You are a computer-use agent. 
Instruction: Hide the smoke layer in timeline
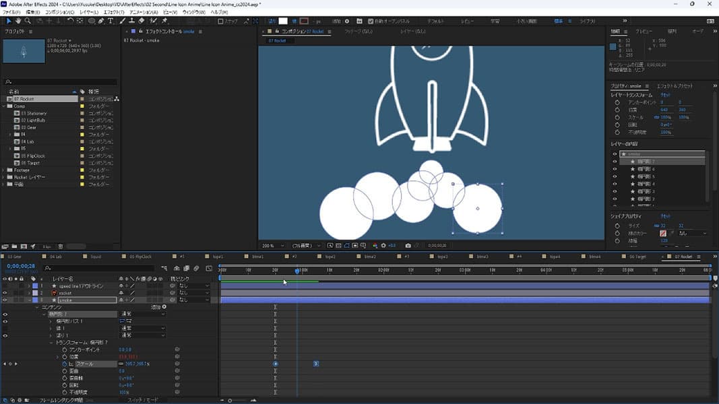(5, 300)
